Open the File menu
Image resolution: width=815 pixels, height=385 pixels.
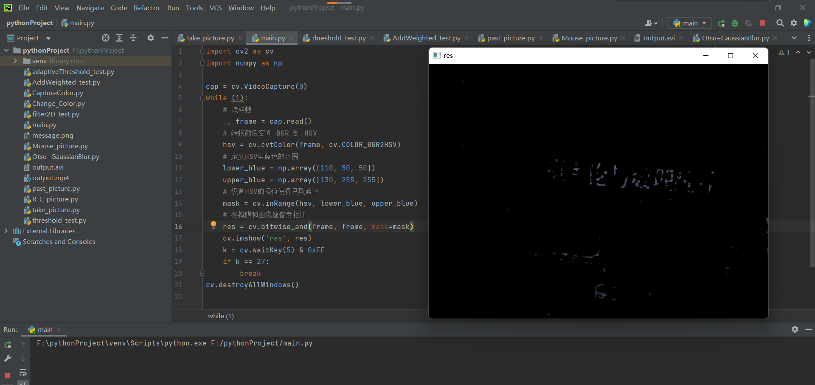24,8
